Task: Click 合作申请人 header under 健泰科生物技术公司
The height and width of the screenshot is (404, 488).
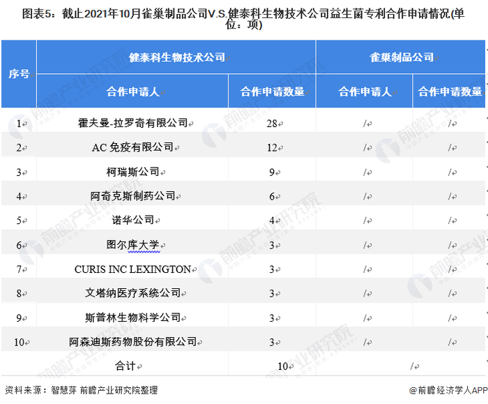Action: tap(132, 91)
